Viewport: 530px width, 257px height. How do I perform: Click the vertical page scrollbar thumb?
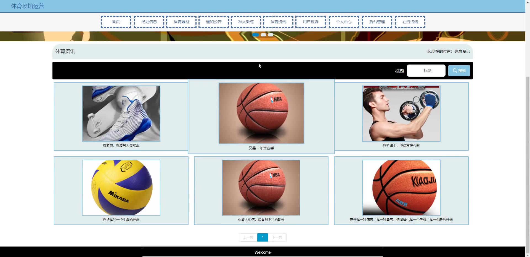[528, 165]
